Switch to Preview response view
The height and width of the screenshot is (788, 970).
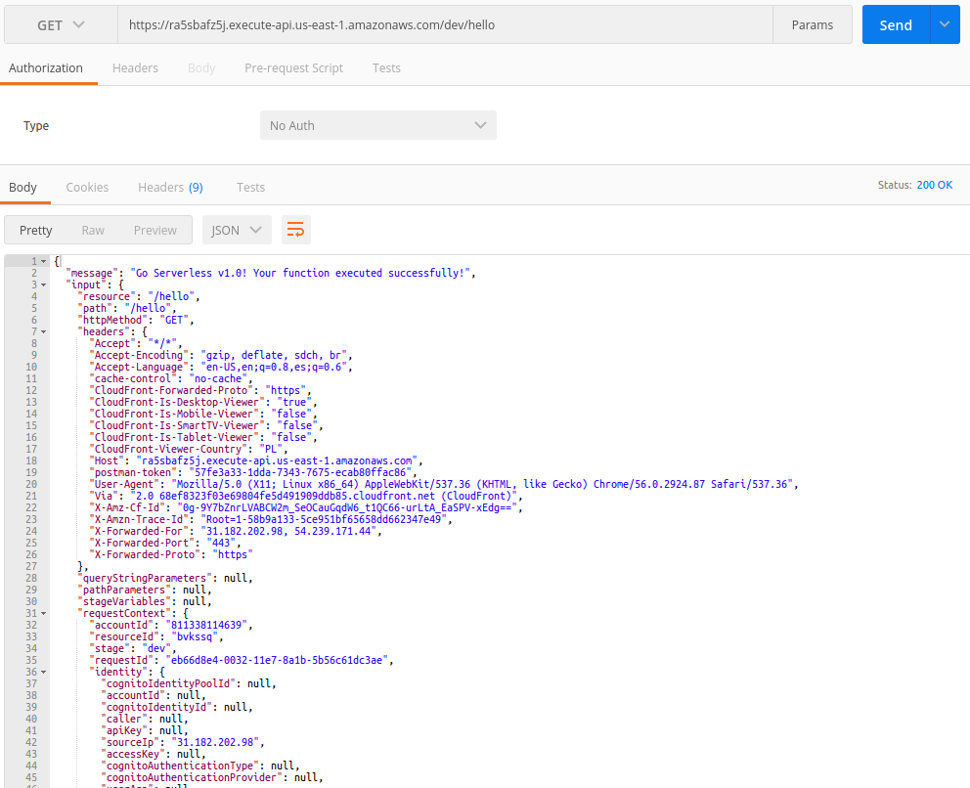tap(155, 230)
